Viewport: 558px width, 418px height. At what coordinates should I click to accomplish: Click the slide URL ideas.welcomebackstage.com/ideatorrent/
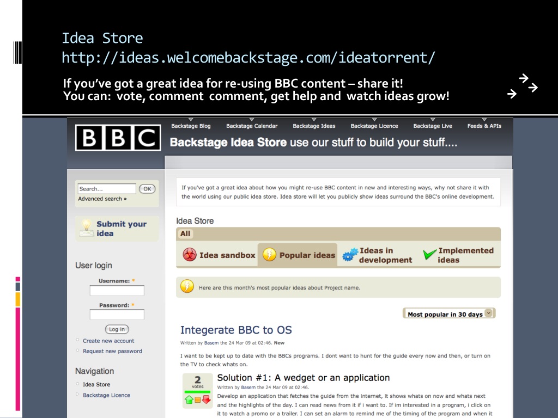(248, 57)
